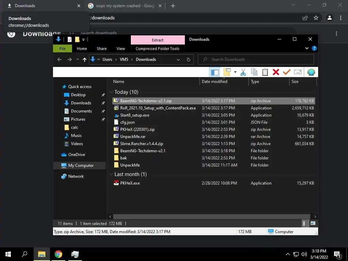Click VM5 in the address breadcrumb

(124, 59)
